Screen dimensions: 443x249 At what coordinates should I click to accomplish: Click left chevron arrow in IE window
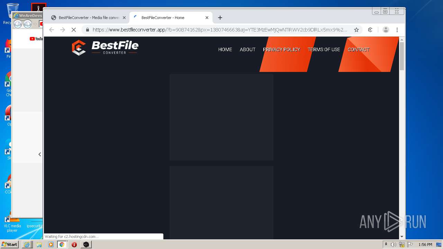[x=39, y=154]
